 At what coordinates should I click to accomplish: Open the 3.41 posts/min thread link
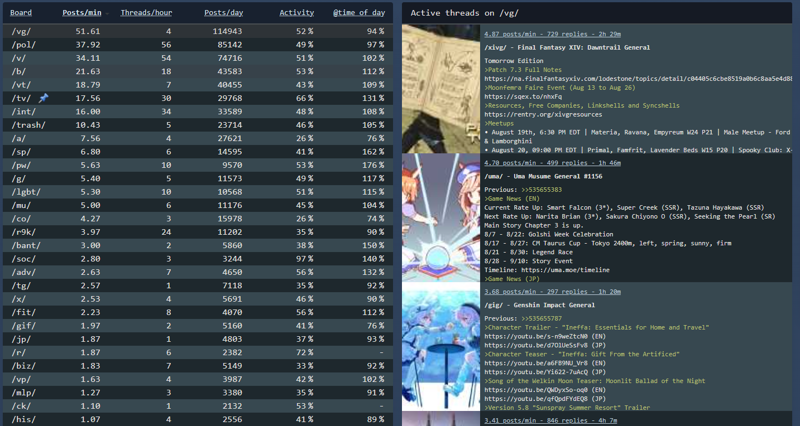tap(550, 420)
